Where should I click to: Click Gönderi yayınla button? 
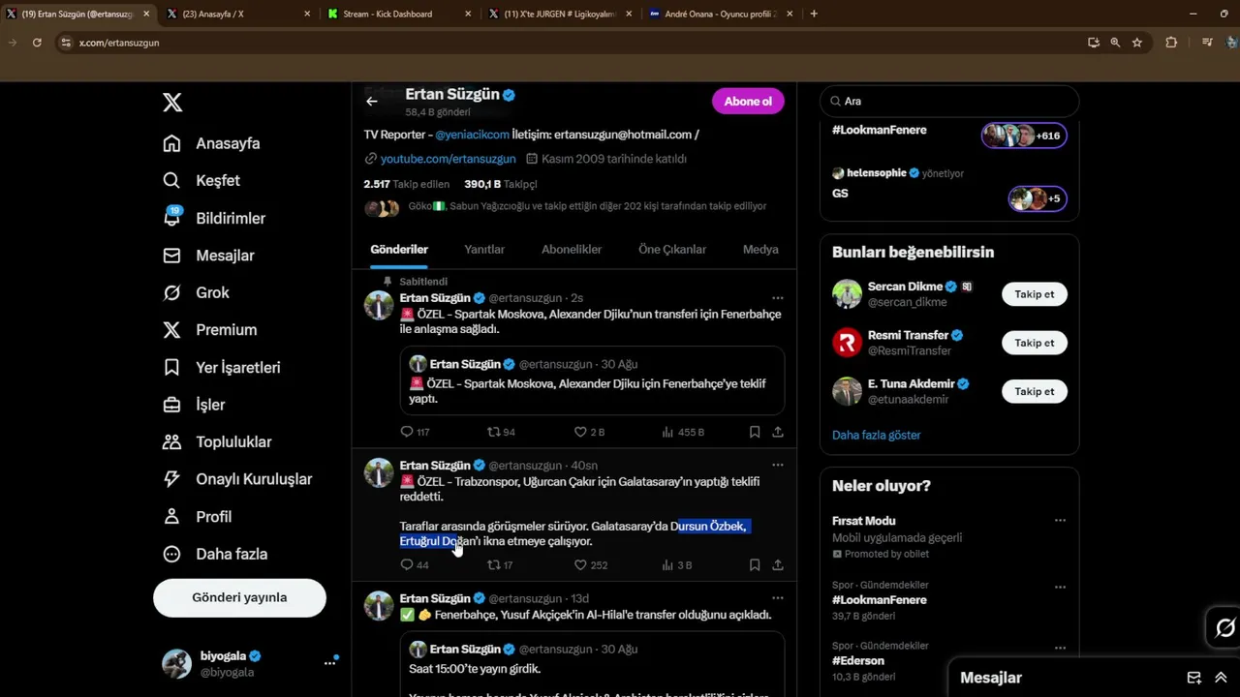tap(239, 597)
